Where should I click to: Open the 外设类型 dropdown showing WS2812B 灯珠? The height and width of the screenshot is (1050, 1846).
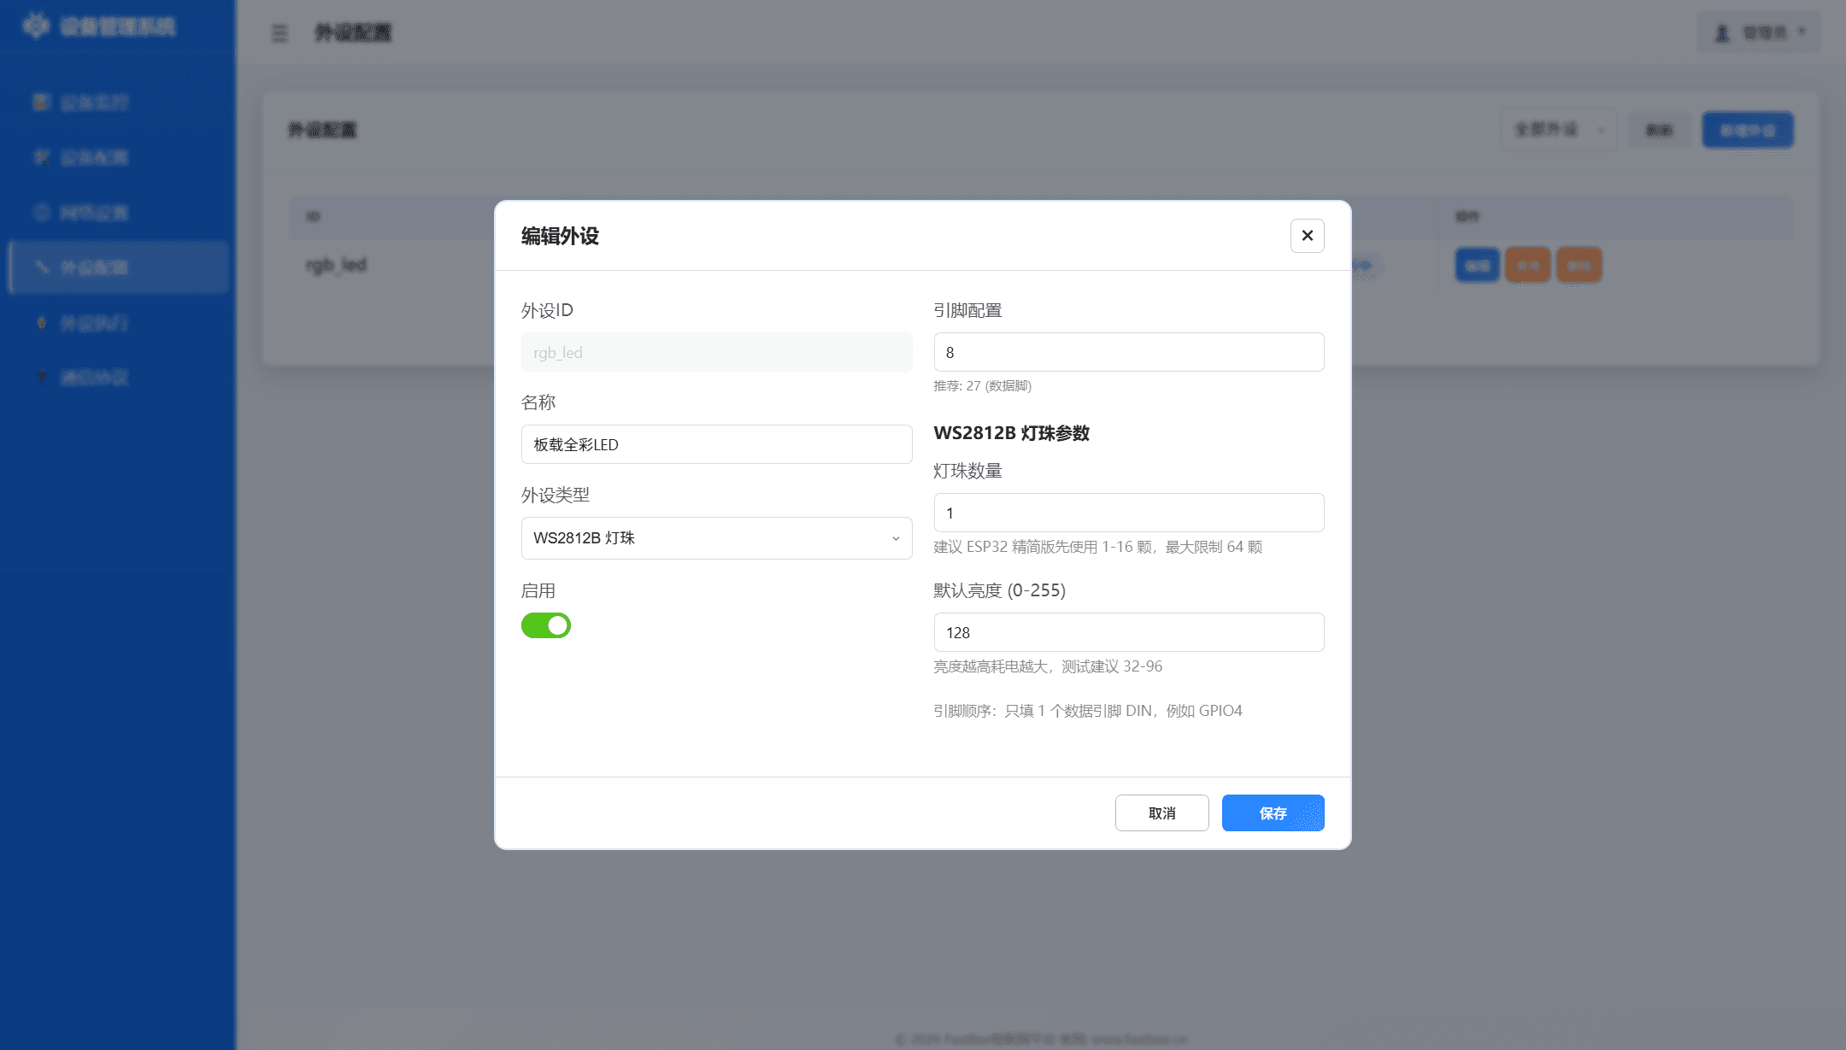(x=716, y=538)
